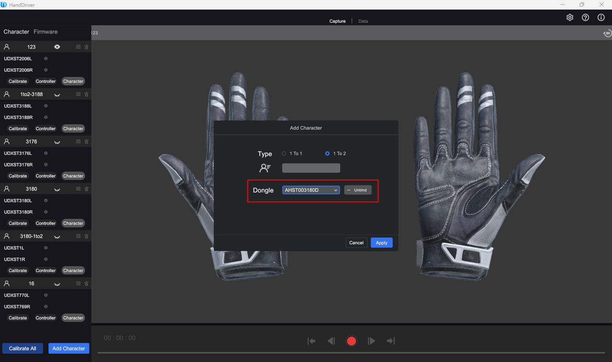612x362 pixels.
Task: Switch to the Data tab
Action: [x=363, y=21]
